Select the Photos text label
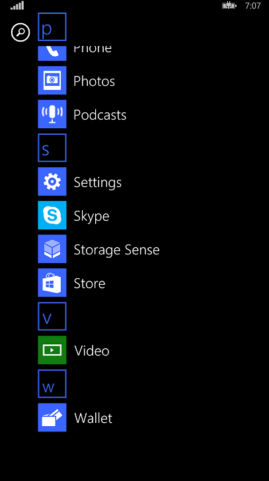Image resolution: width=269 pixels, height=481 pixels. point(94,81)
